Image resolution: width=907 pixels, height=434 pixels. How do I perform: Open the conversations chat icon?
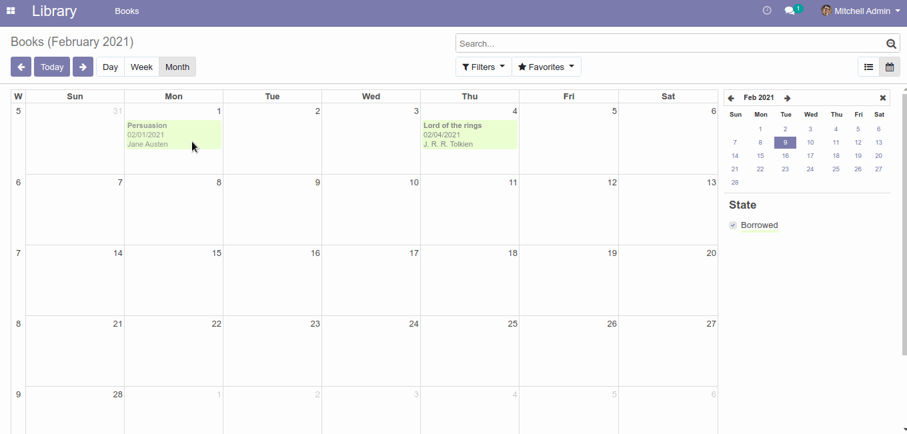click(x=790, y=11)
